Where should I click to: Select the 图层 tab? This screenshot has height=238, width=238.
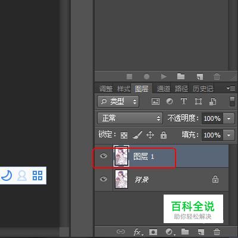click(x=142, y=89)
